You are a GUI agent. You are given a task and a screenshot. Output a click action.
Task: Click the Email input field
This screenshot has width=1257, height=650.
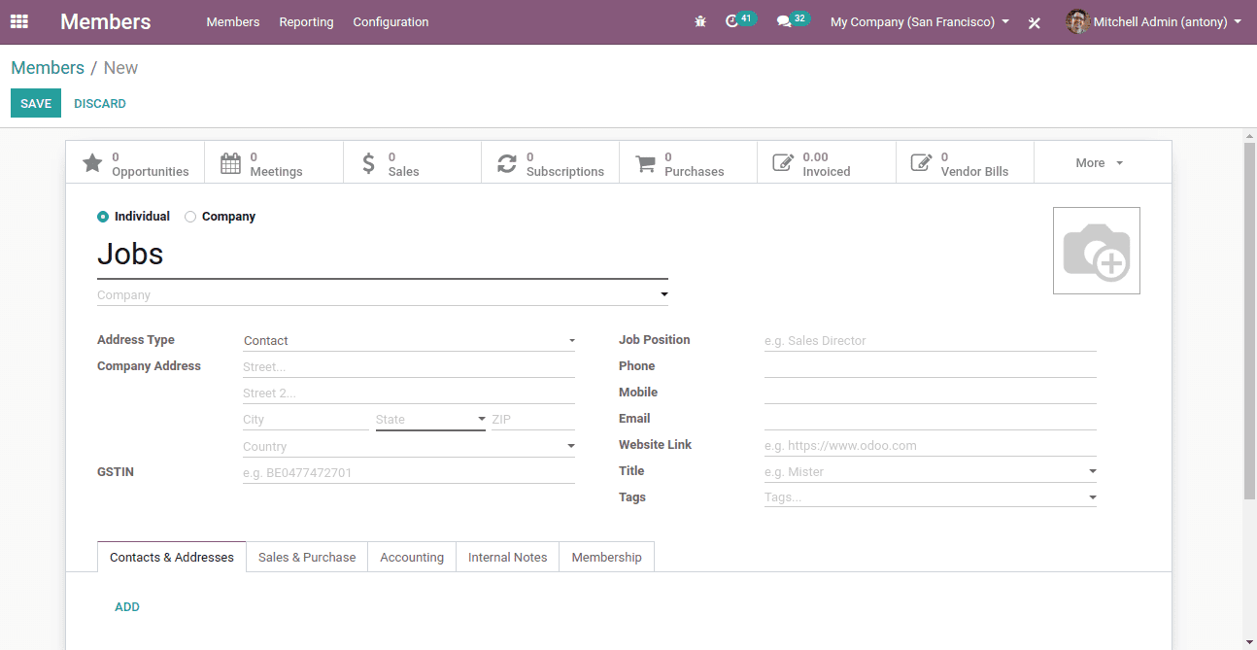[931, 420]
